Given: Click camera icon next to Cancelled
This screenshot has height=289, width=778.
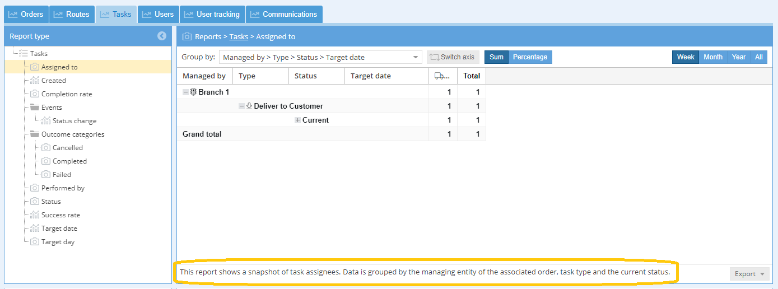Looking at the screenshot, I should tap(46, 148).
